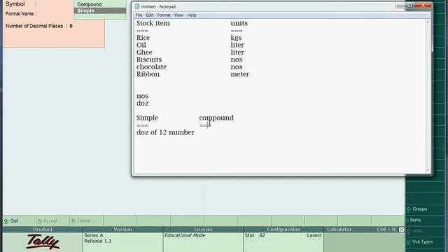Click 'Educational Mode' license text
This screenshot has height=252, width=448.
pos(185,235)
